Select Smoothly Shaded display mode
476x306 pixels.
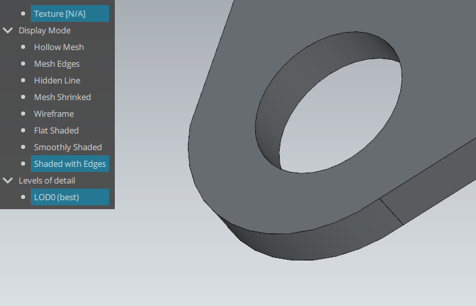coord(68,148)
